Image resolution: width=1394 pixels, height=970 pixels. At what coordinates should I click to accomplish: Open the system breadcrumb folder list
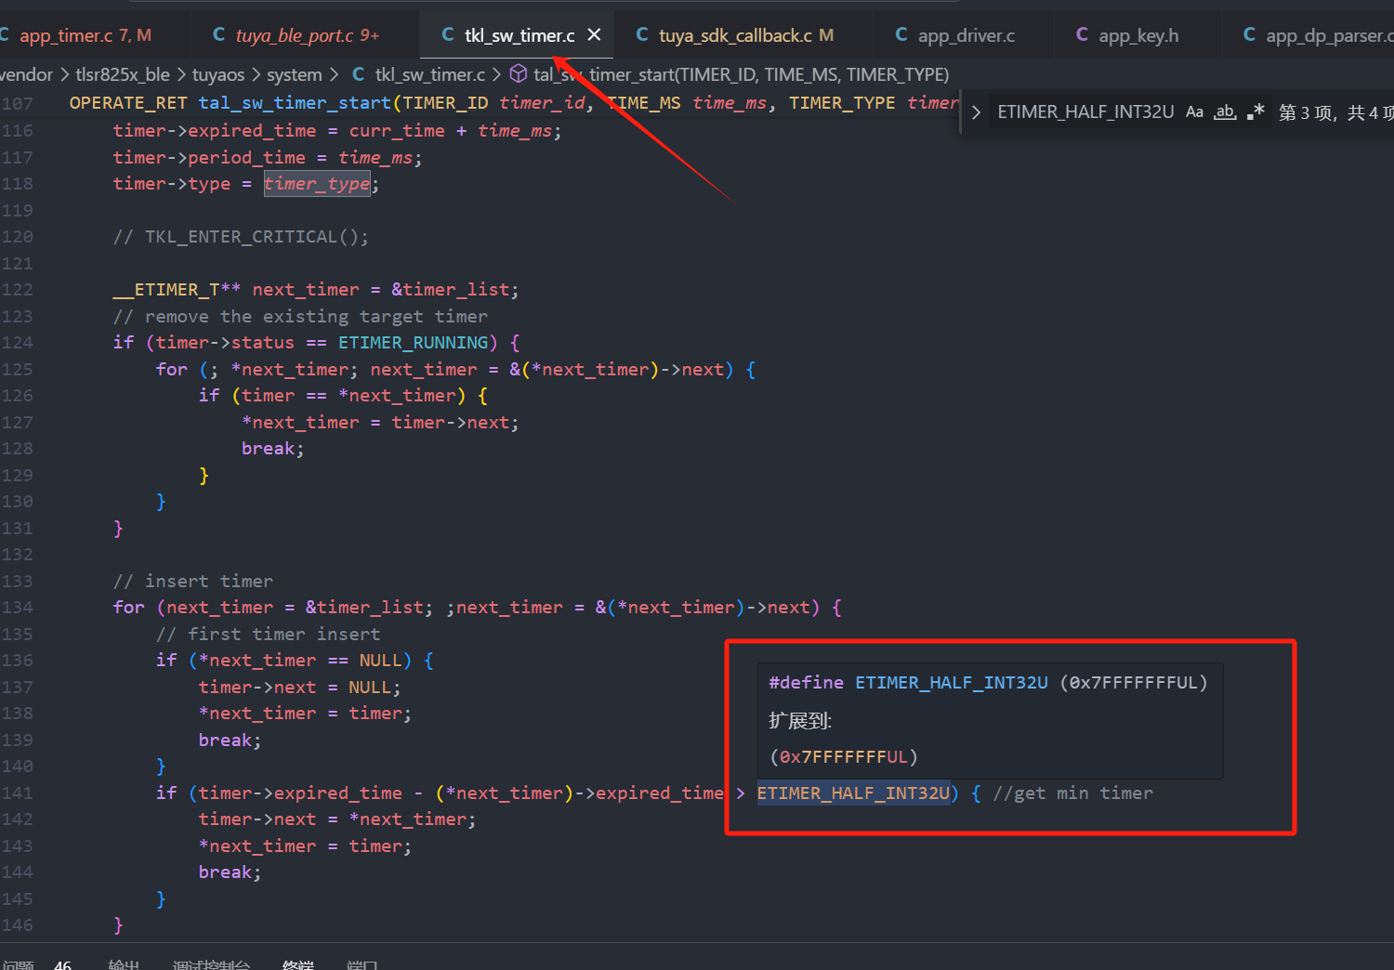[x=294, y=74]
